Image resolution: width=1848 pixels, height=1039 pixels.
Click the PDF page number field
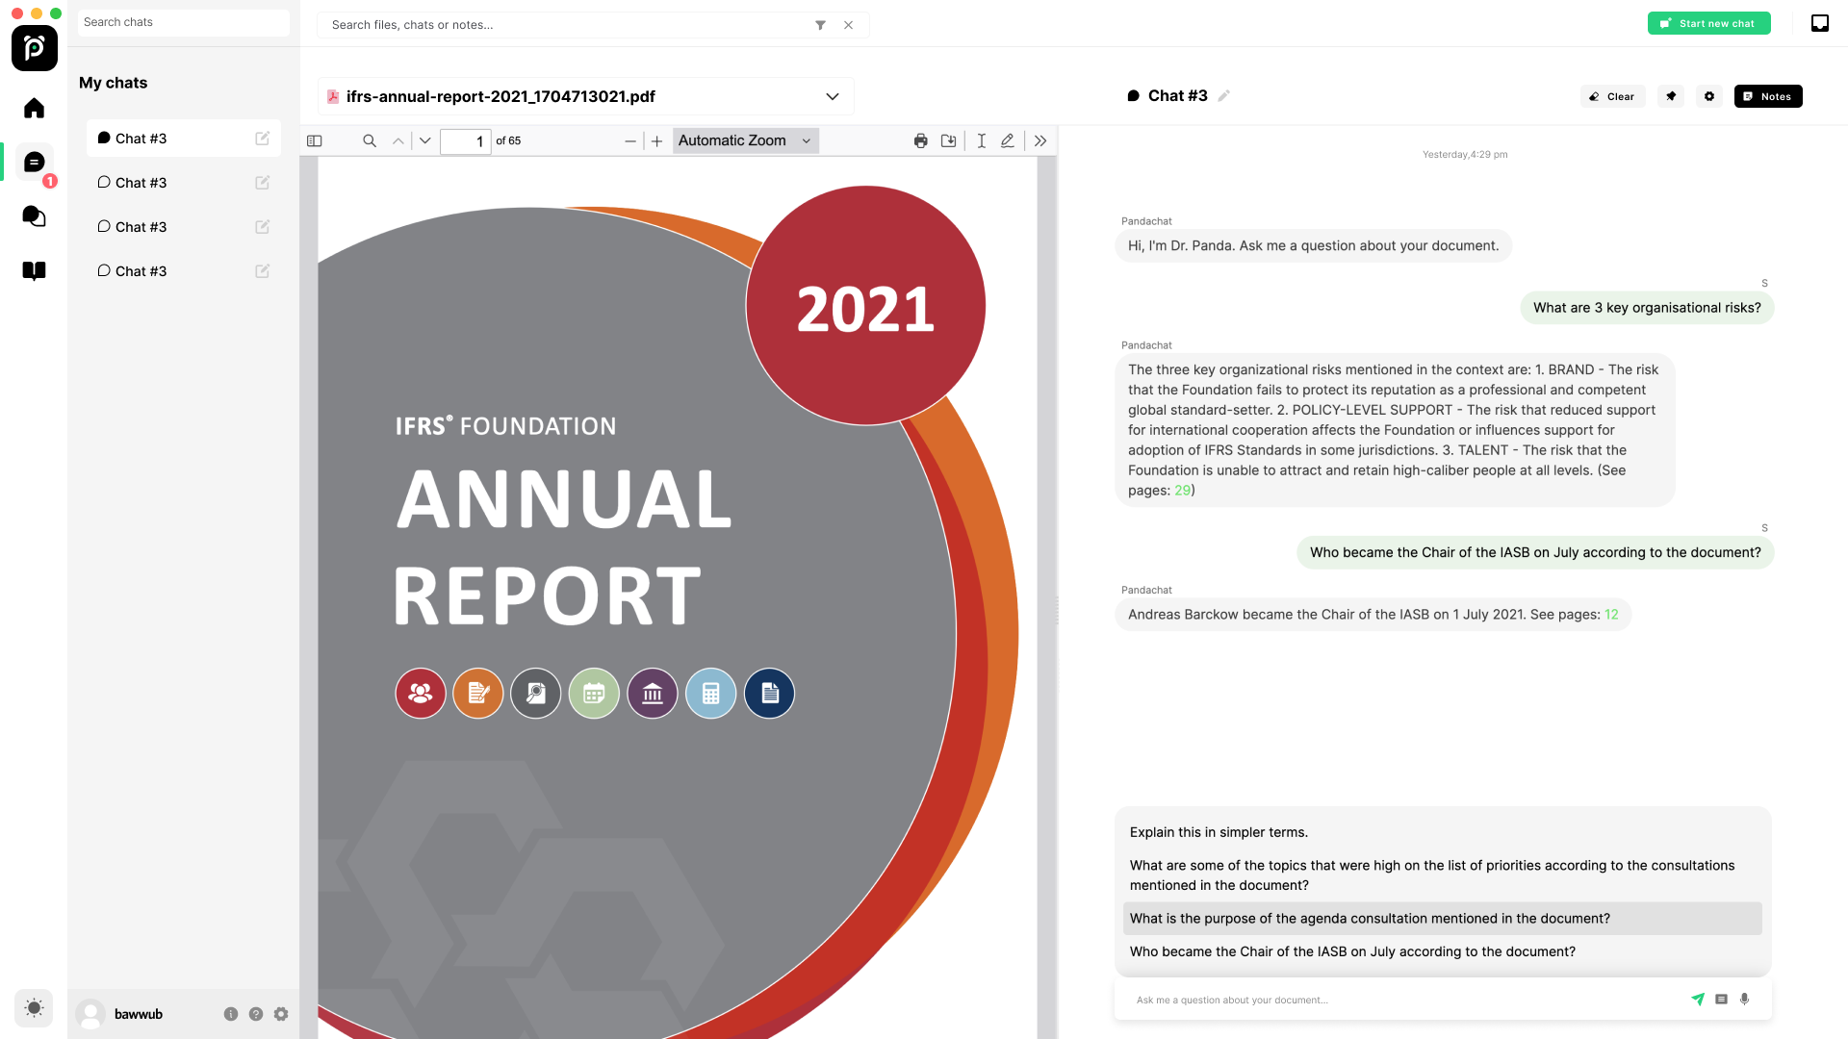(466, 141)
